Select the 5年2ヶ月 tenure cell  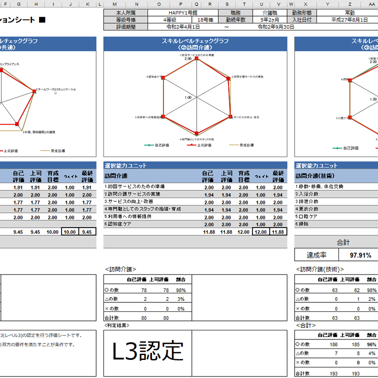pyautogui.click(x=270, y=20)
